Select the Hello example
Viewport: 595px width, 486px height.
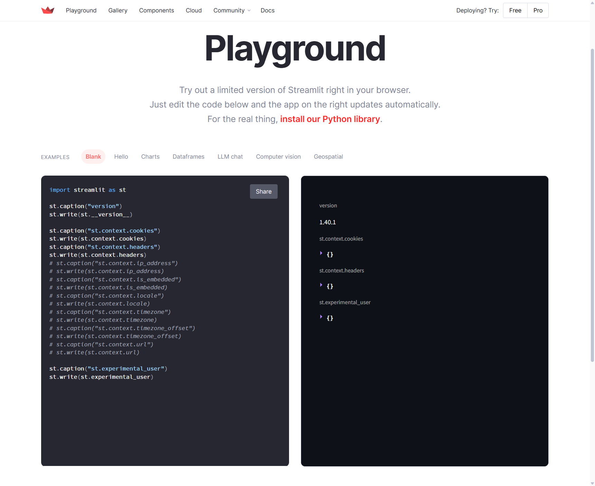tap(121, 157)
